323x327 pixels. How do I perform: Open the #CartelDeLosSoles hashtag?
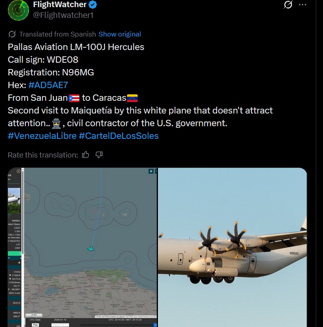click(119, 136)
